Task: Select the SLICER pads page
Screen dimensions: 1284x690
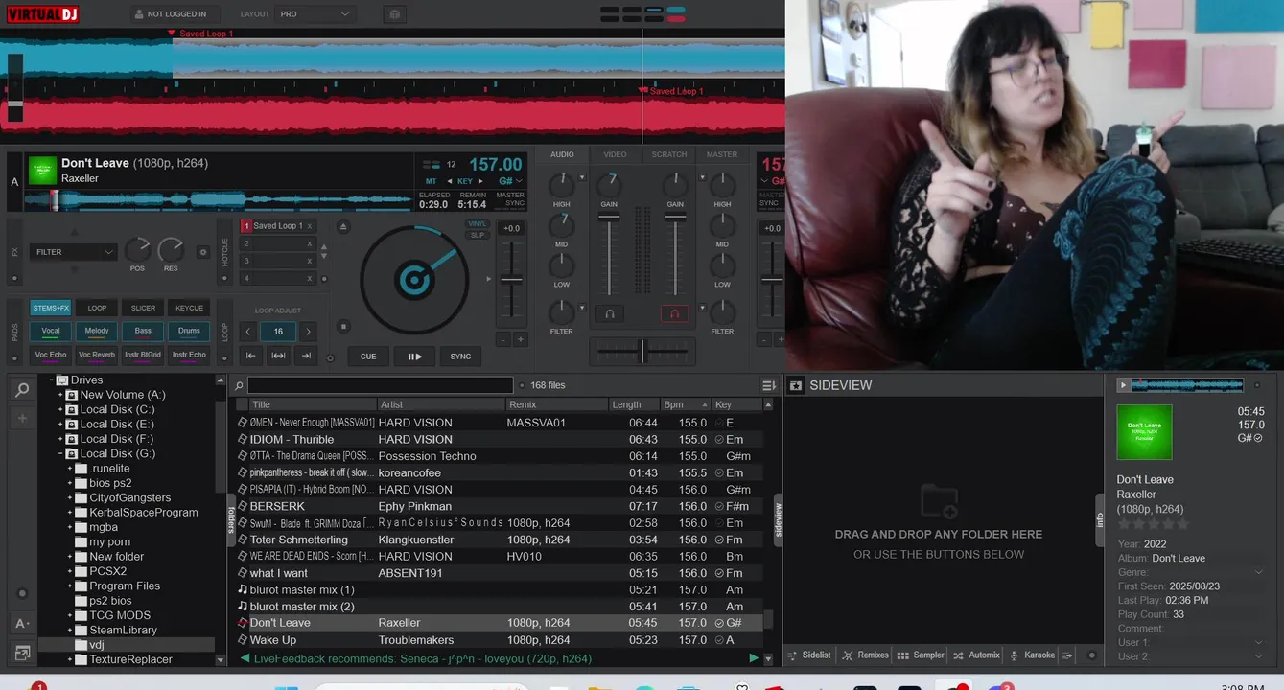Action: (x=143, y=308)
